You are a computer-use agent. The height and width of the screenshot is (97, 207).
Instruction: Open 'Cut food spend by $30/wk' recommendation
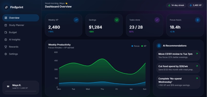pyautogui.click(x=178, y=68)
